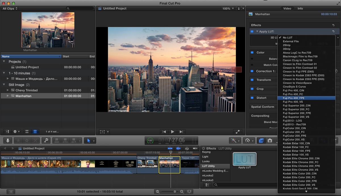Switch to inspector Info tab
Screen dimensions: 341x196
click(x=300, y=8)
